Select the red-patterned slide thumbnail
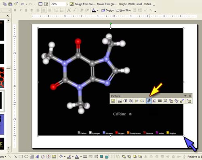Image resolution: width=202 pixels, height=160 pixels. [x=2, y=78]
